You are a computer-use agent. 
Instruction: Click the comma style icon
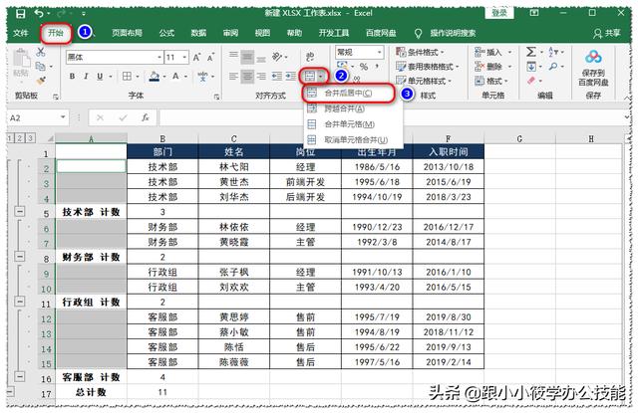click(377, 67)
